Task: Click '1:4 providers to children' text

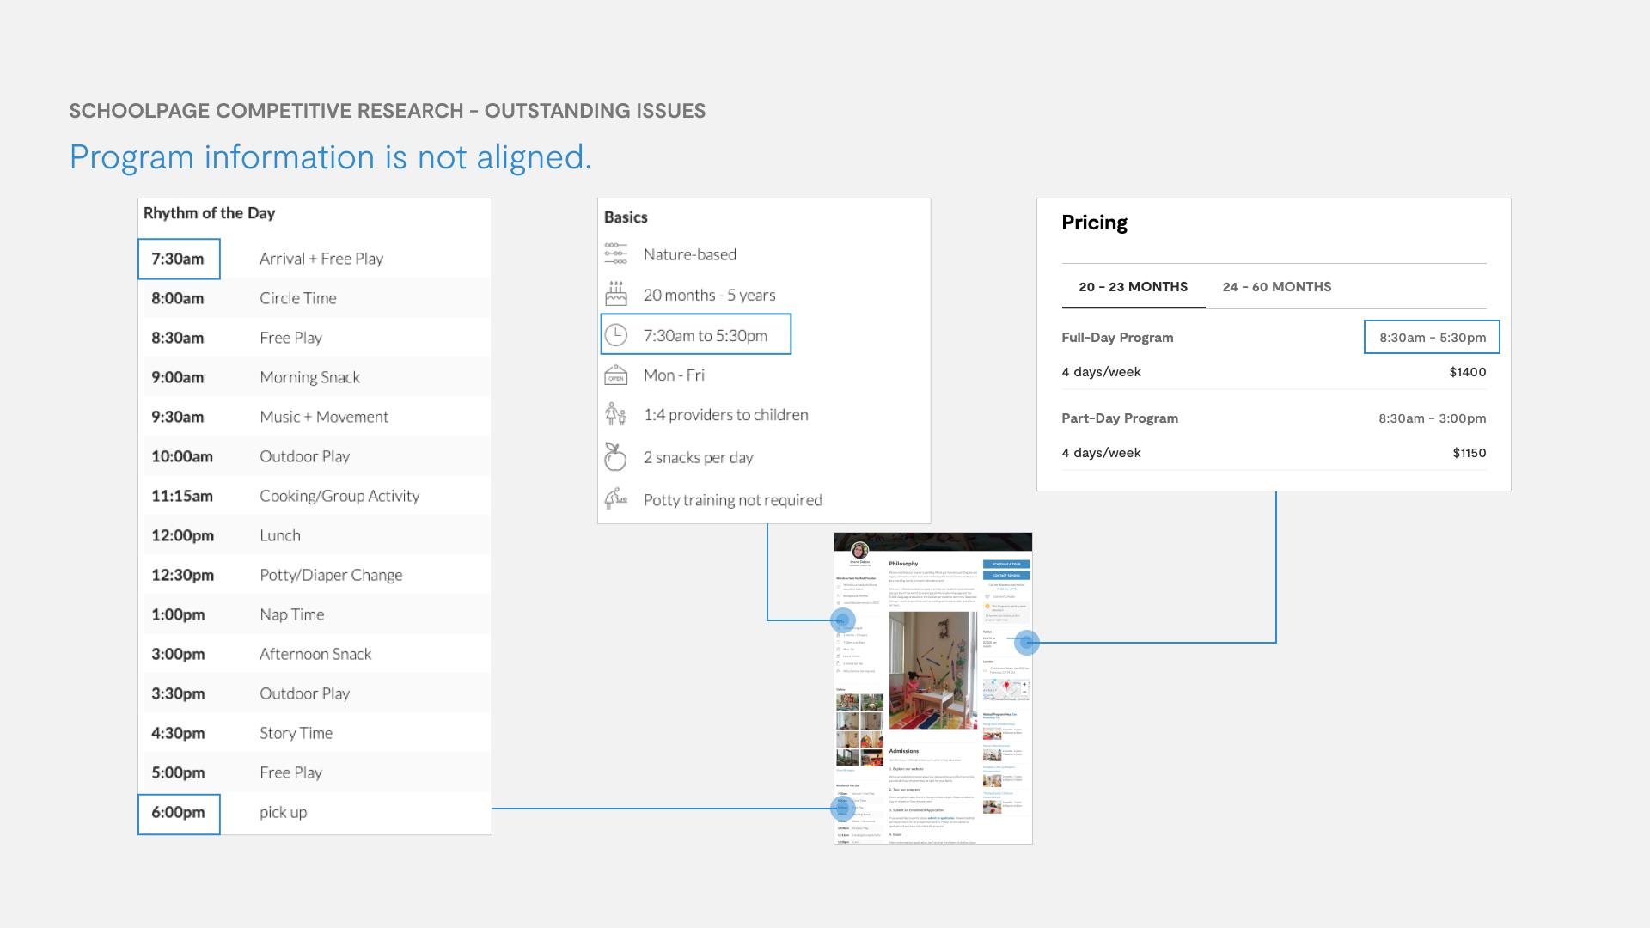Action: (x=726, y=414)
